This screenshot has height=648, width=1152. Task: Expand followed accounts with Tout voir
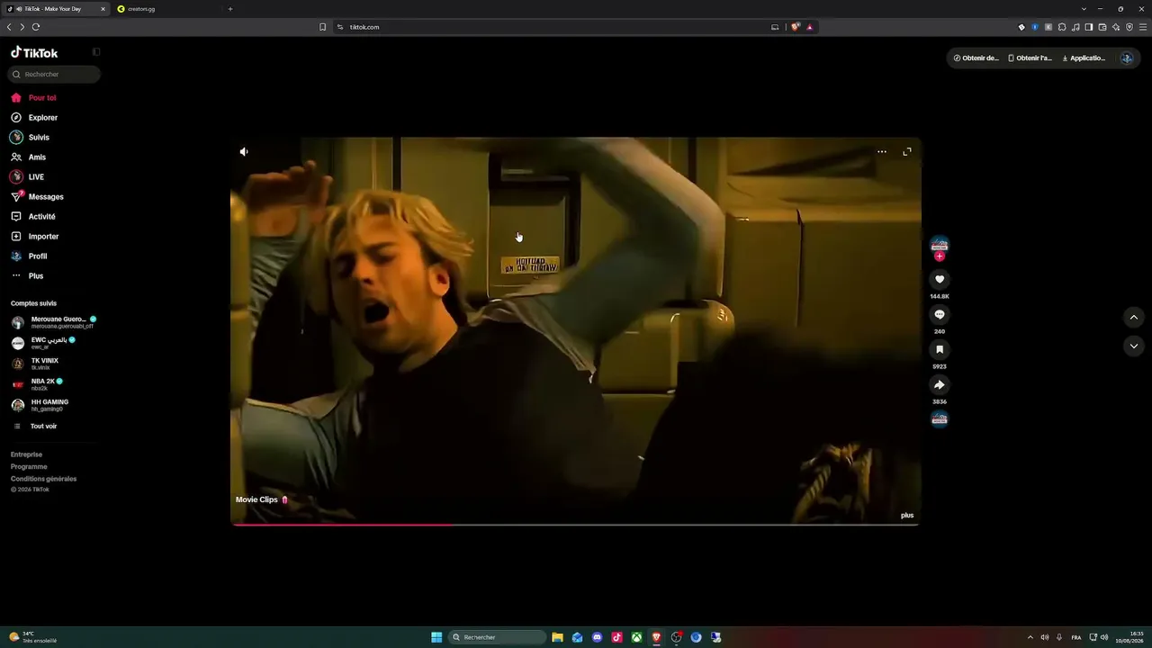35,427
